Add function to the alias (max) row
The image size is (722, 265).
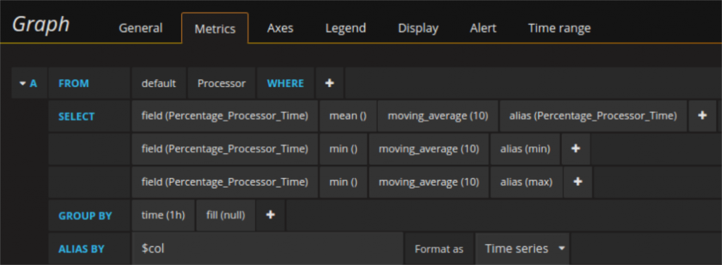(x=578, y=182)
